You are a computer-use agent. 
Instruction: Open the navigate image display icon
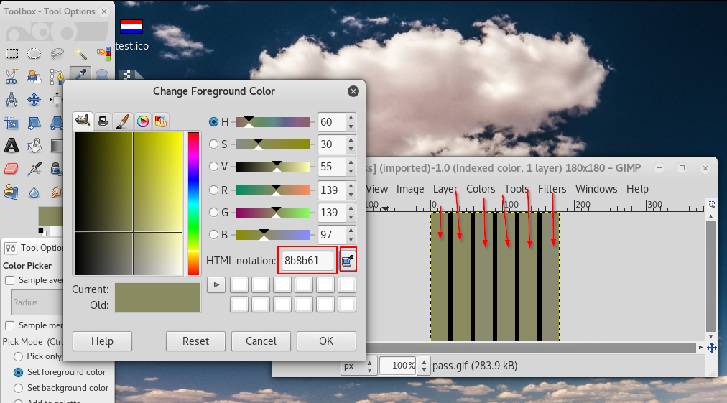point(712,348)
